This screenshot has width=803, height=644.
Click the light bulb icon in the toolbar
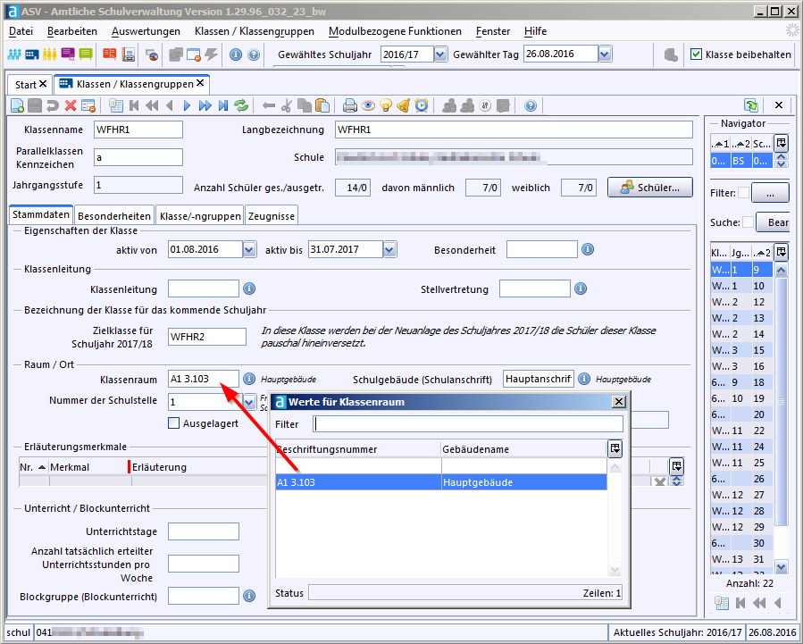pos(386,105)
